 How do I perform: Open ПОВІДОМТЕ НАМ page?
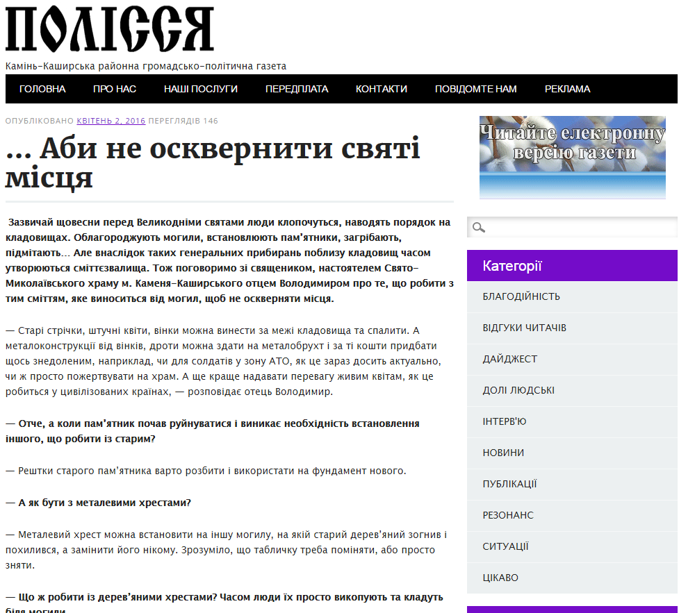(476, 89)
